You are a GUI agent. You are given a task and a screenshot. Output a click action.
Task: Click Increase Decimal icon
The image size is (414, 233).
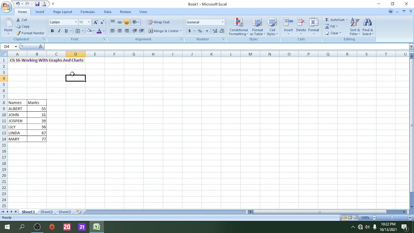click(x=215, y=31)
